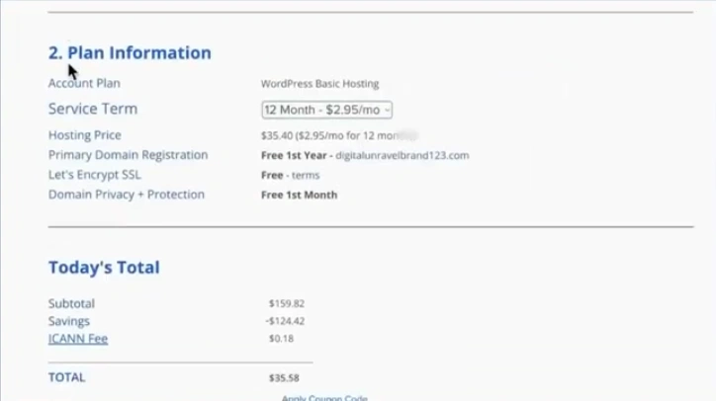Click the Account Plan label

[x=84, y=84]
